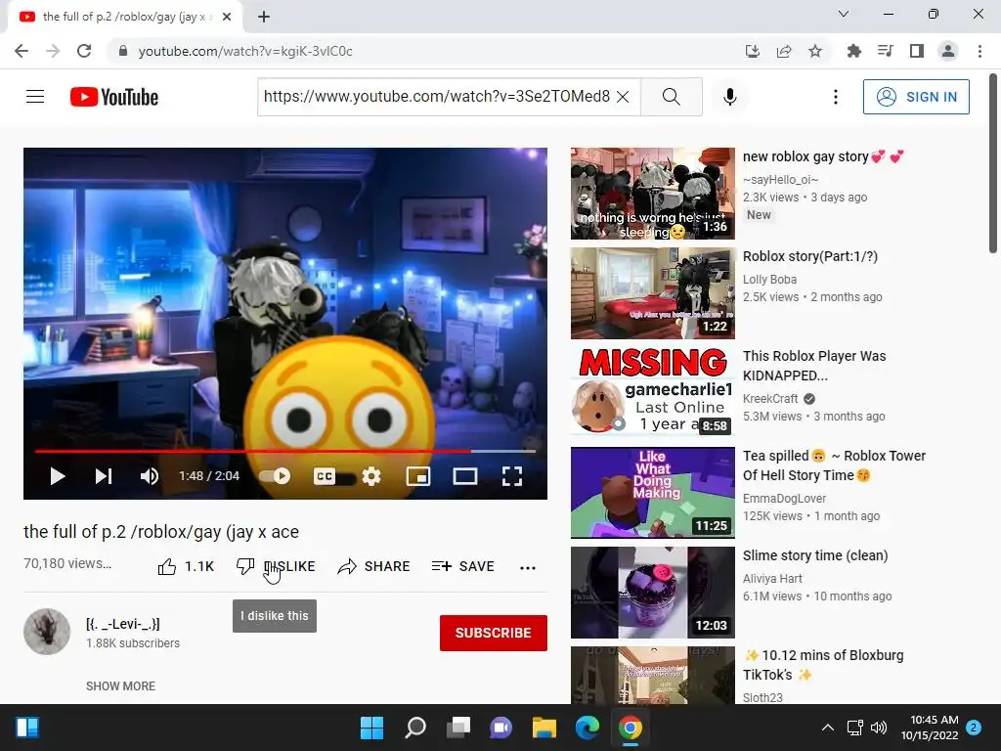The image size is (1001, 751).
Task: Open Chrome extensions puzzle icon
Action: (x=854, y=51)
